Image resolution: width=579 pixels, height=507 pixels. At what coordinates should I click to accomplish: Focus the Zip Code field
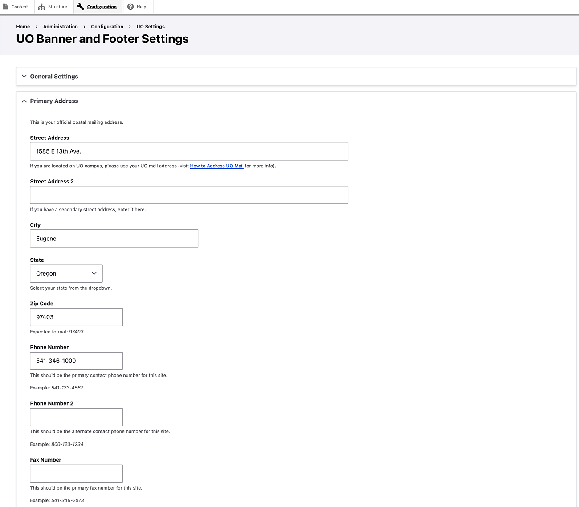click(x=76, y=317)
